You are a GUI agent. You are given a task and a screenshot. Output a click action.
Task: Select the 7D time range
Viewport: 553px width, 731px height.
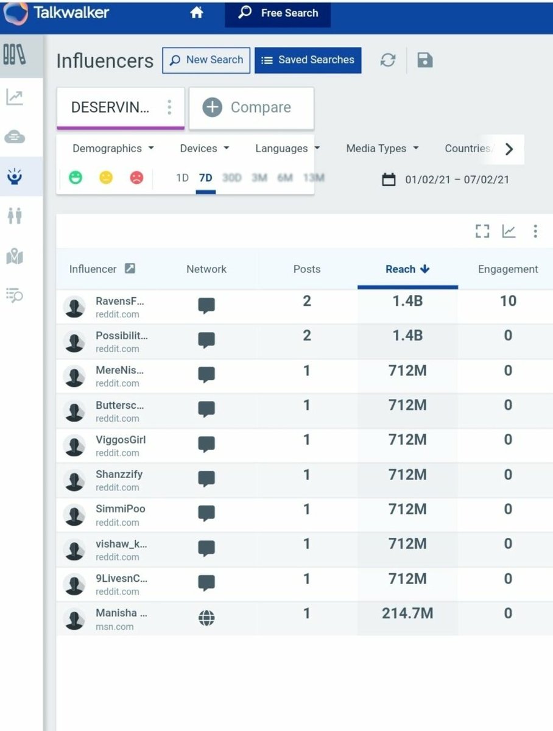[206, 178]
